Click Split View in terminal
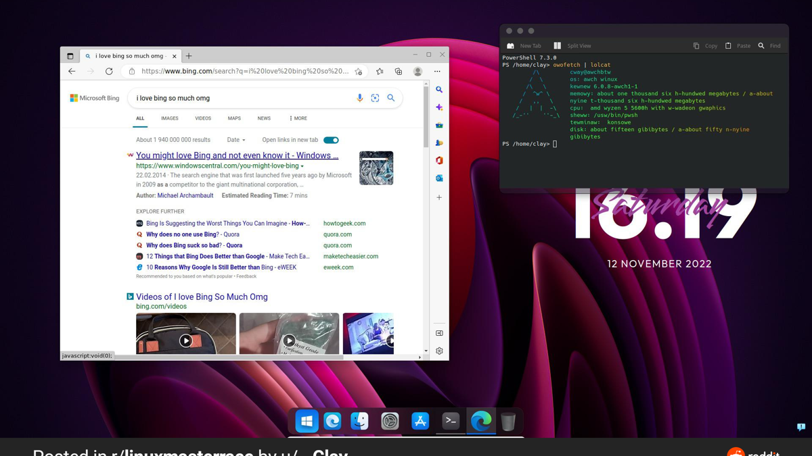812x456 pixels. pyautogui.click(x=572, y=46)
